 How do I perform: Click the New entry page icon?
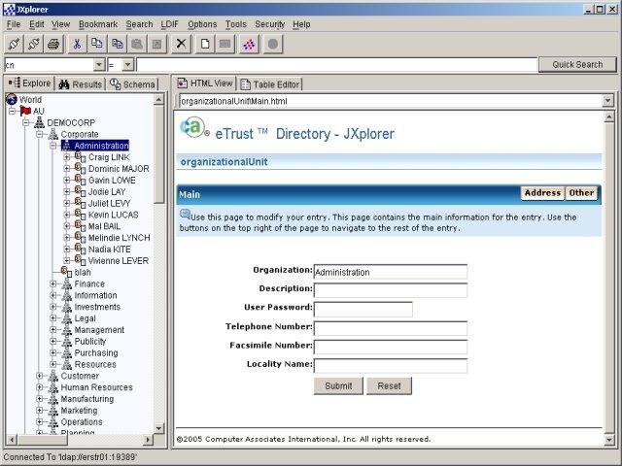(205, 44)
